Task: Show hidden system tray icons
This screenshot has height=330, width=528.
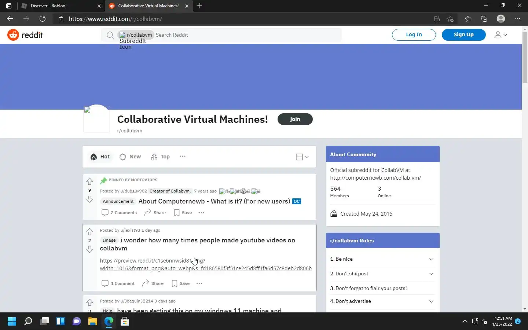Action: click(465, 322)
